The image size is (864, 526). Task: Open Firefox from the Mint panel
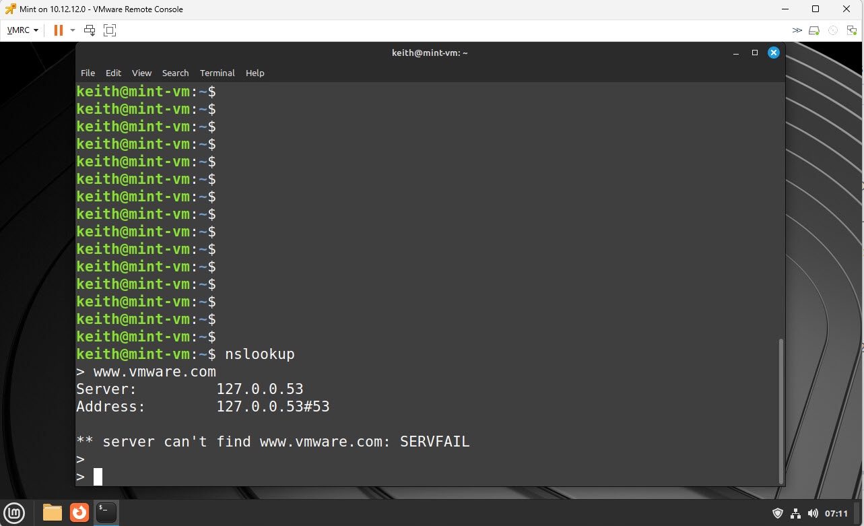[79, 513]
